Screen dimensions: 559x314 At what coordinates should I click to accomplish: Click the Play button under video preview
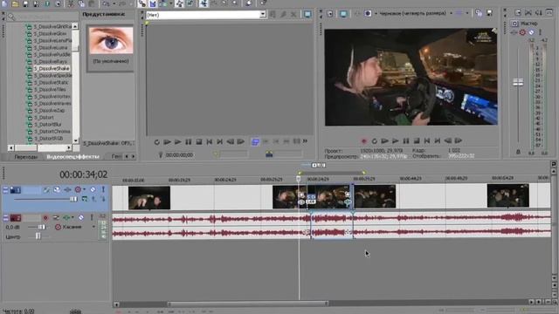pos(396,141)
